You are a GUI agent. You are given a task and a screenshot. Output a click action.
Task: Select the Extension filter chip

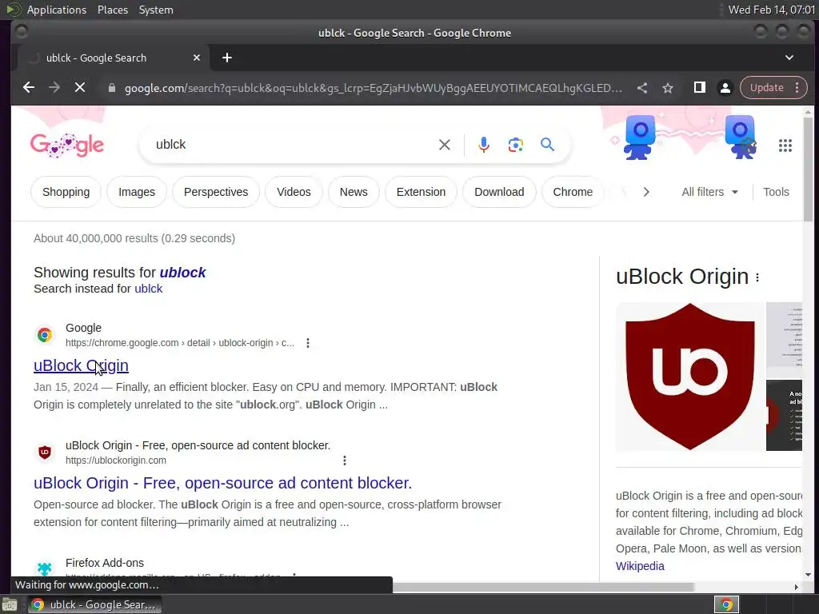coord(421,192)
